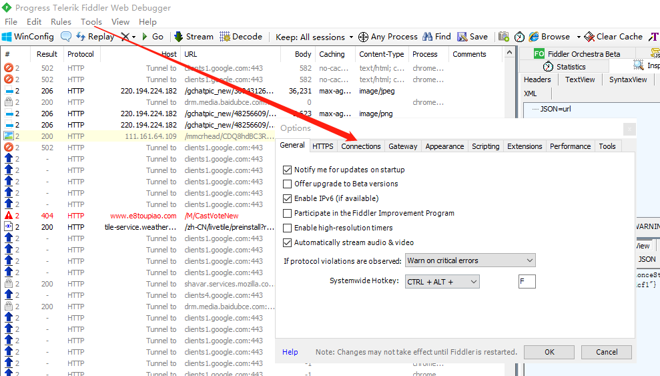Select the lock icon for drm.media.baidubce.com row

coord(9,102)
